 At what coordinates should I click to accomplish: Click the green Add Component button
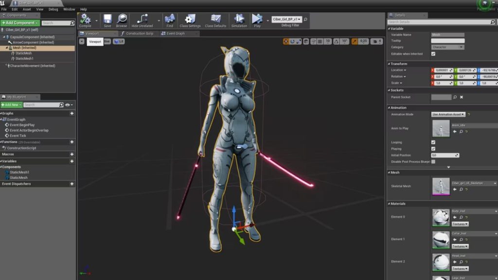(x=20, y=23)
